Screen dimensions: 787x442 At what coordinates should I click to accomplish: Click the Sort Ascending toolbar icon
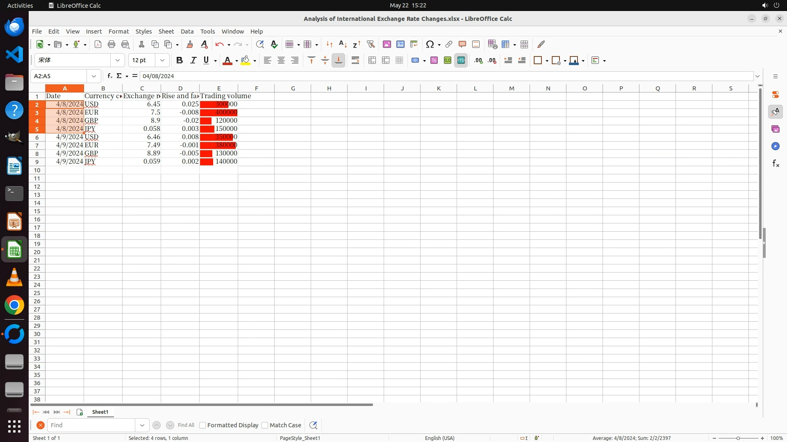pyautogui.click(x=343, y=44)
